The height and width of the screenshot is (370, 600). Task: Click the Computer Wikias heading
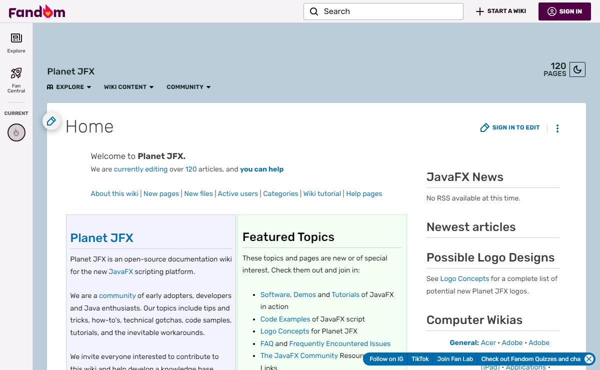pos(474,320)
